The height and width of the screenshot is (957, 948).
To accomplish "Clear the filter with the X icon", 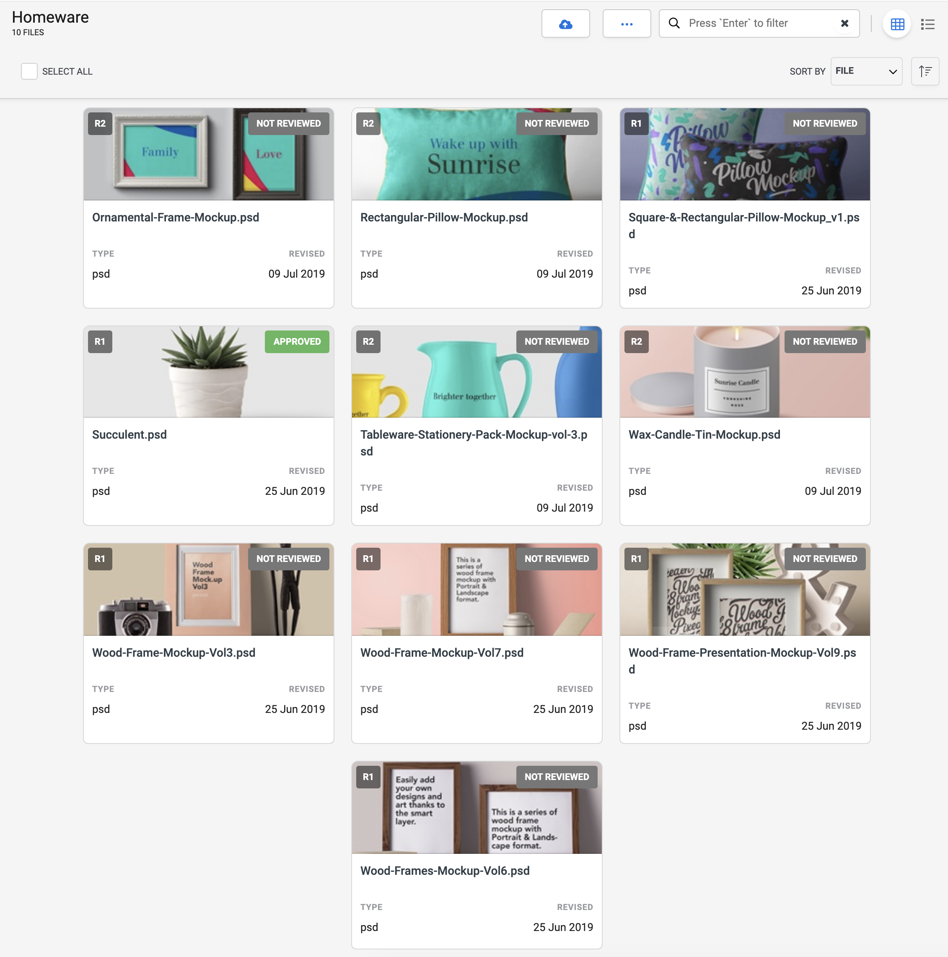I will [844, 23].
